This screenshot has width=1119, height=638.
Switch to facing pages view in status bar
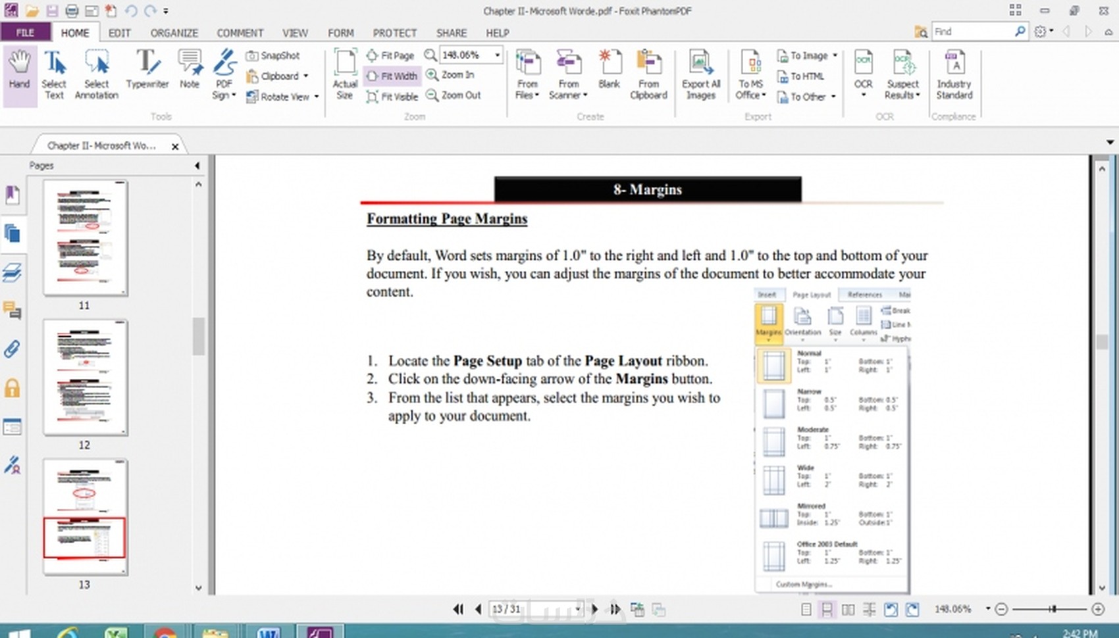point(848,610)
